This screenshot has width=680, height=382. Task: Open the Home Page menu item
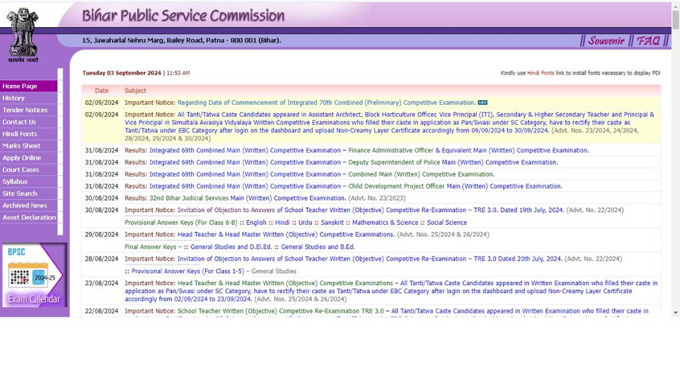[29, 86]
